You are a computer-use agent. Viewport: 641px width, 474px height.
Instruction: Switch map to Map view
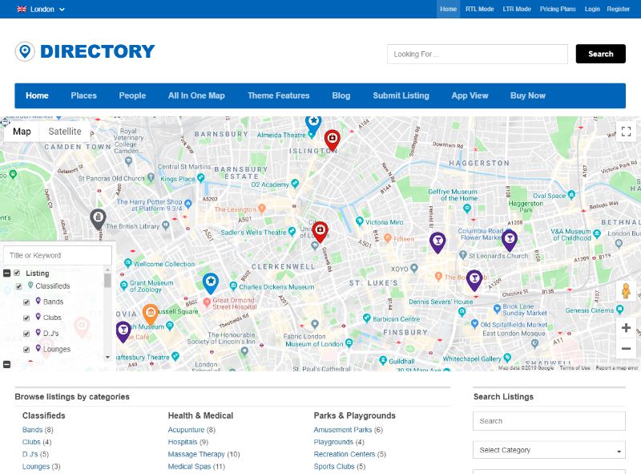[x=22, y=132]
